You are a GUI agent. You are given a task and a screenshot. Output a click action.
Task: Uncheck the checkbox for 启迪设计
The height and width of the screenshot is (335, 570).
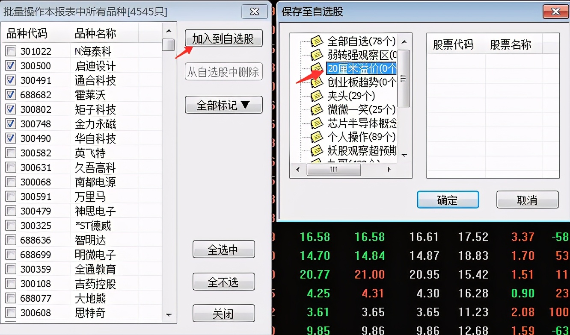10,65
